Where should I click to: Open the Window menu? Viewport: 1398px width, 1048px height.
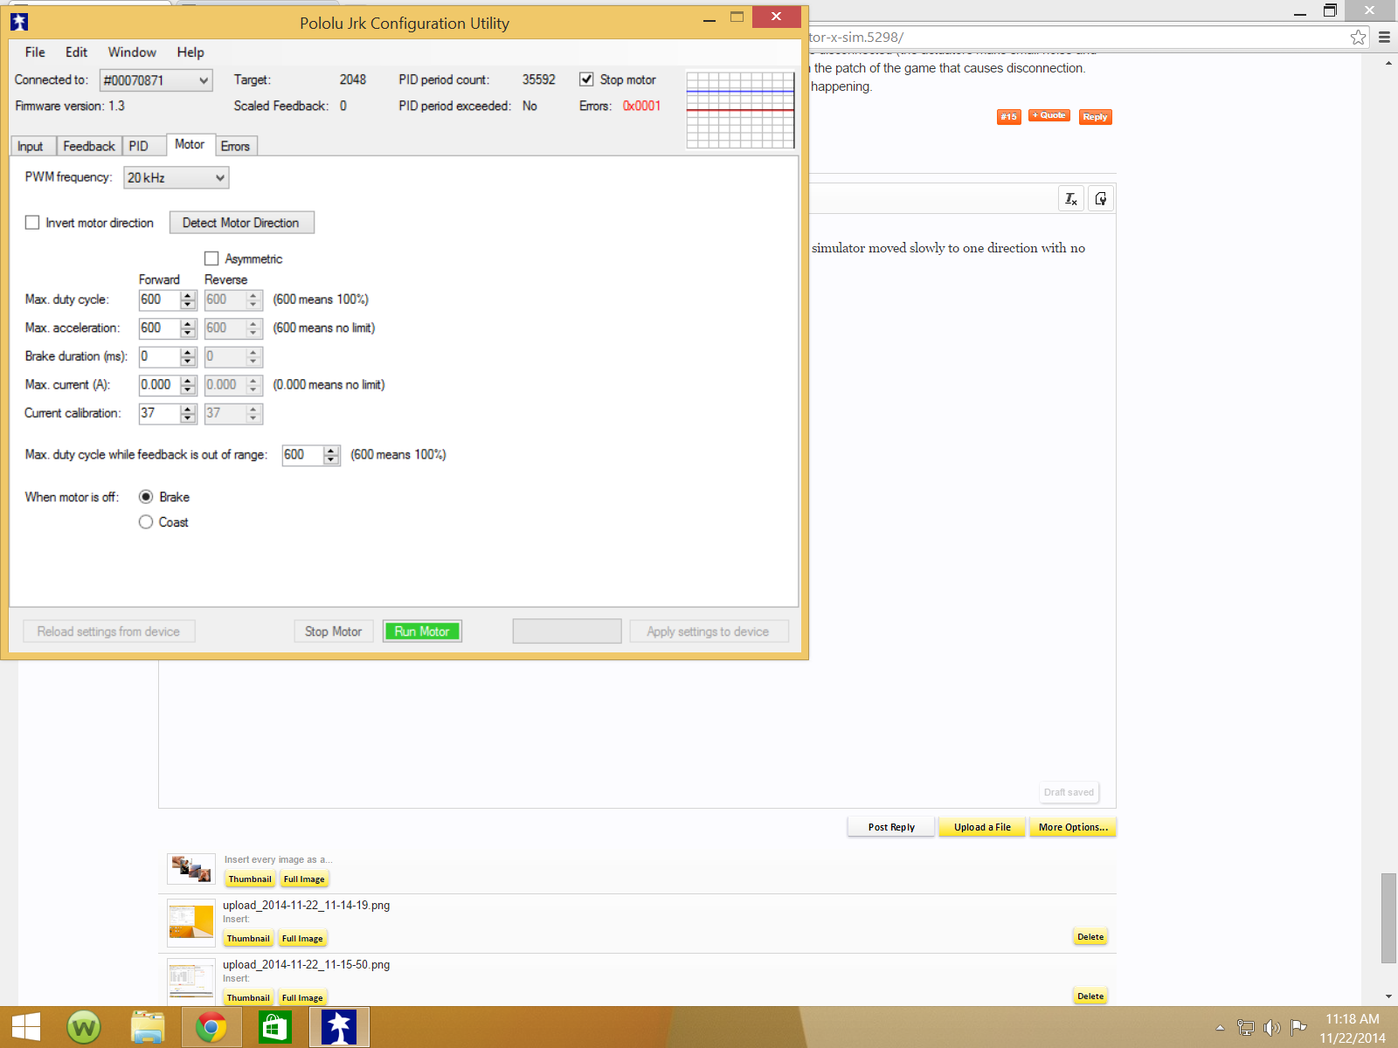(x=132, y=52)
